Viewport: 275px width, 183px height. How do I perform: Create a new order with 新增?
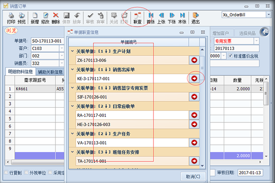(x=35, y=18)
